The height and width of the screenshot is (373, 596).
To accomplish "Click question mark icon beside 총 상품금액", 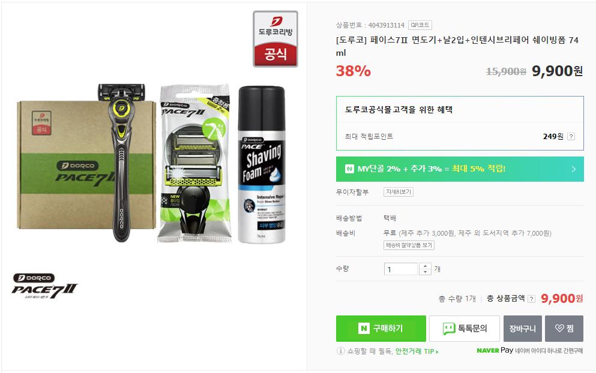I will click(532, 299).
